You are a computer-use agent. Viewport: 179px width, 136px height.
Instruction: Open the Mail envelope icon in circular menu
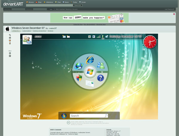coord(90,84)
